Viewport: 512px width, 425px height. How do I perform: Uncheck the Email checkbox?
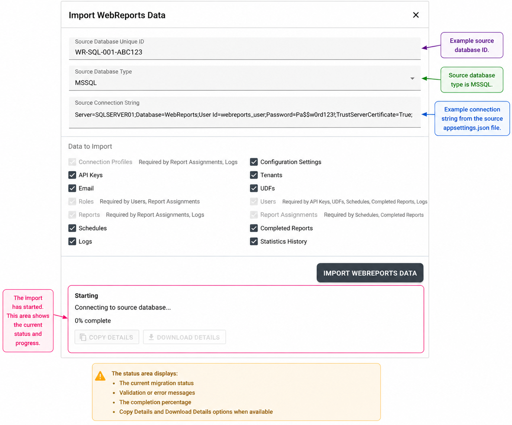coord(72,188)
